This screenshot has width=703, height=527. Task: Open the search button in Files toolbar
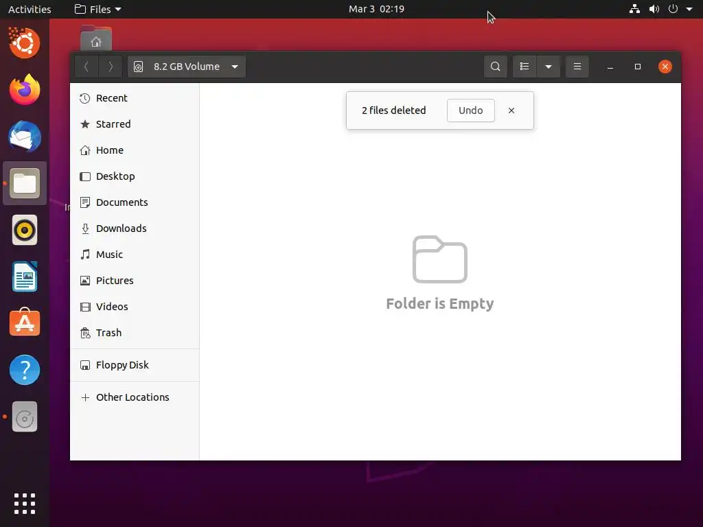pyautogui.click(x=496, y=67)
